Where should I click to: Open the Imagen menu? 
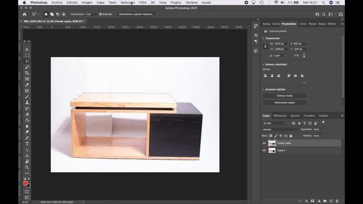[x=87, y=2]
